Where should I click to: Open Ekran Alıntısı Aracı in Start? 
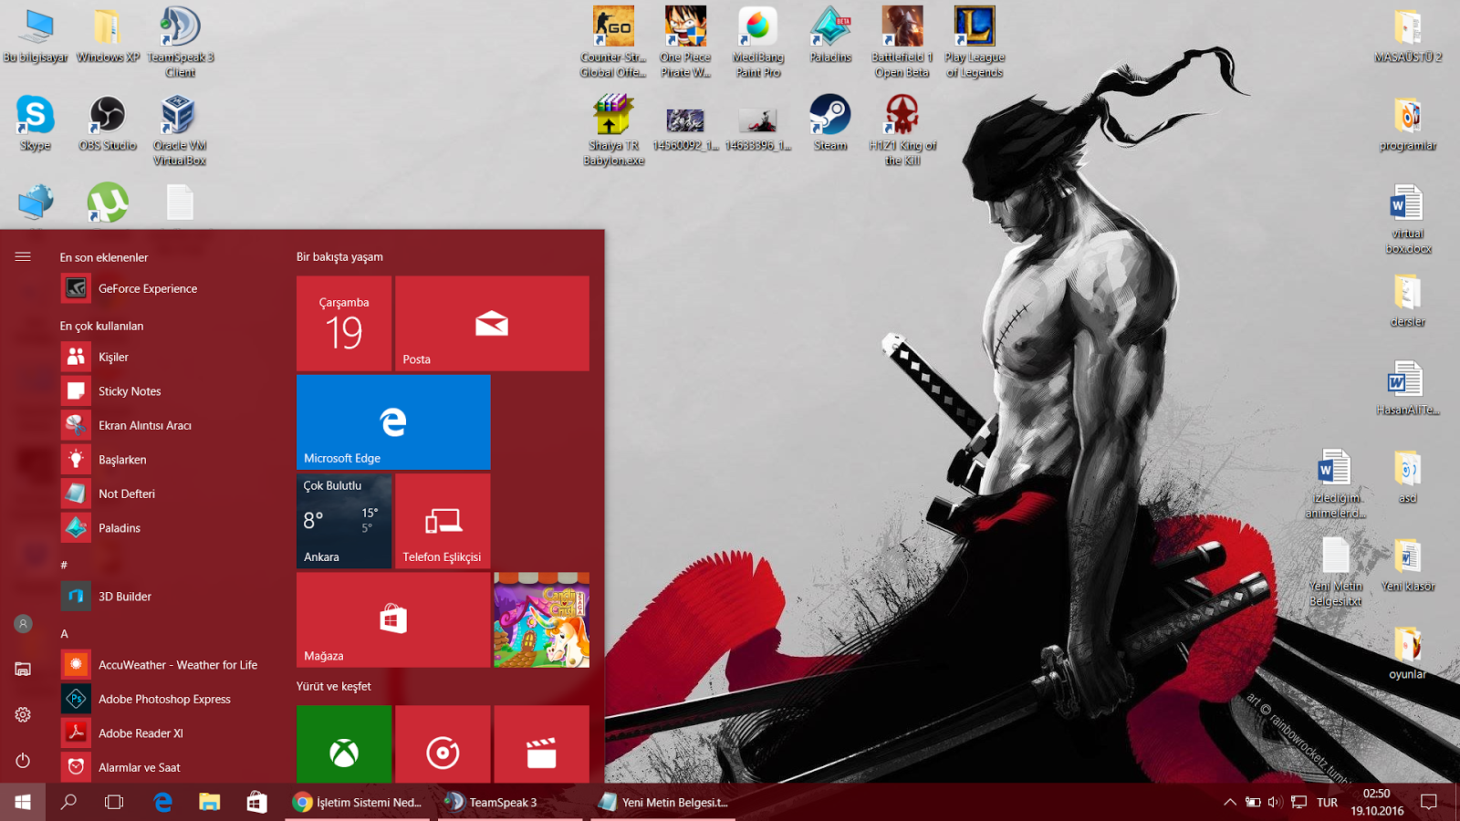pos(169,426)
